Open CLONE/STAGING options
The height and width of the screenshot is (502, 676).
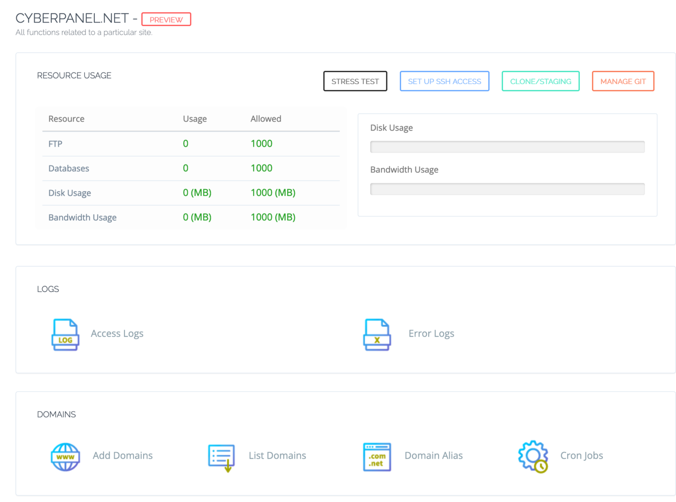[540, 81]
